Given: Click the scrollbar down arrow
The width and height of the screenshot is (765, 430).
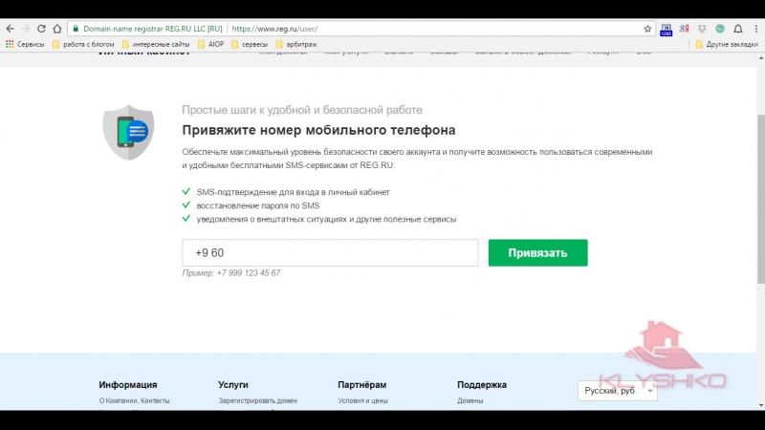Looking at the screenshot, I should coord(760,405).
